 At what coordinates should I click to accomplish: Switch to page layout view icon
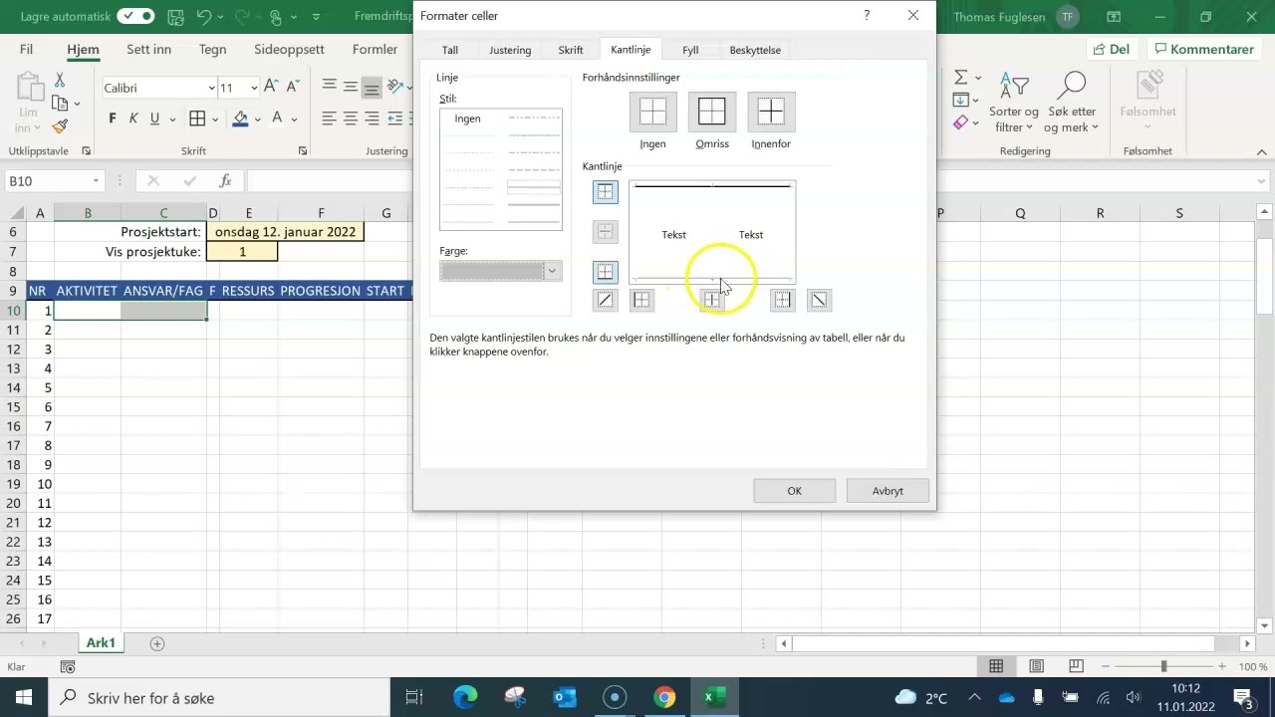(1036, 666)
